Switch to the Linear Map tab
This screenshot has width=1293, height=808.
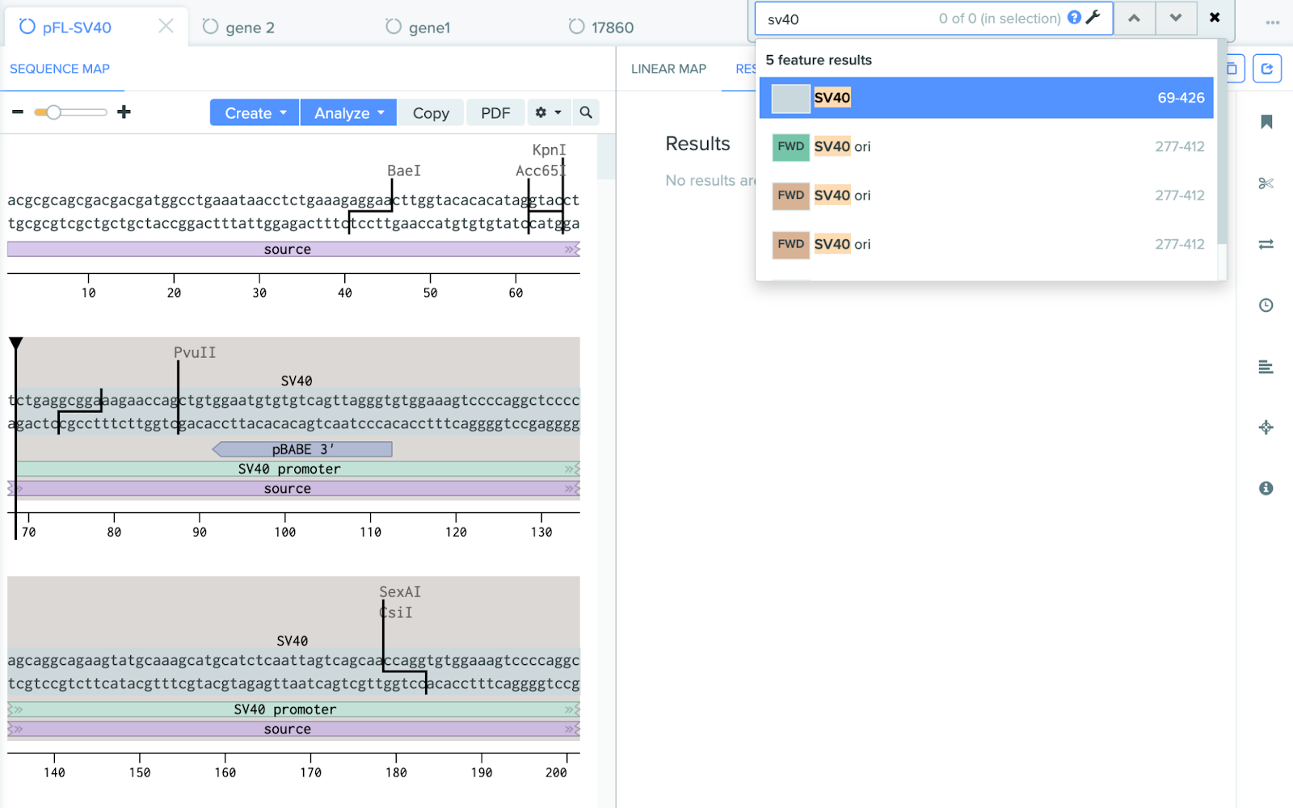[668, 69]
